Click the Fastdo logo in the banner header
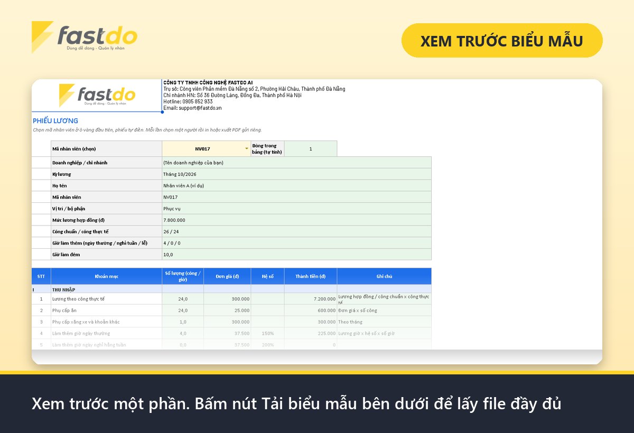634x433 pixels. pyautogui.click(x=85, y=36)
